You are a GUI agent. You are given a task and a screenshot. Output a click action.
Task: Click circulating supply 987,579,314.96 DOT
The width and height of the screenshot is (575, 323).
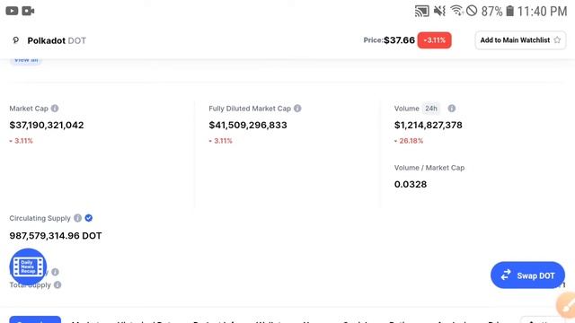click(x=56, y=235)
